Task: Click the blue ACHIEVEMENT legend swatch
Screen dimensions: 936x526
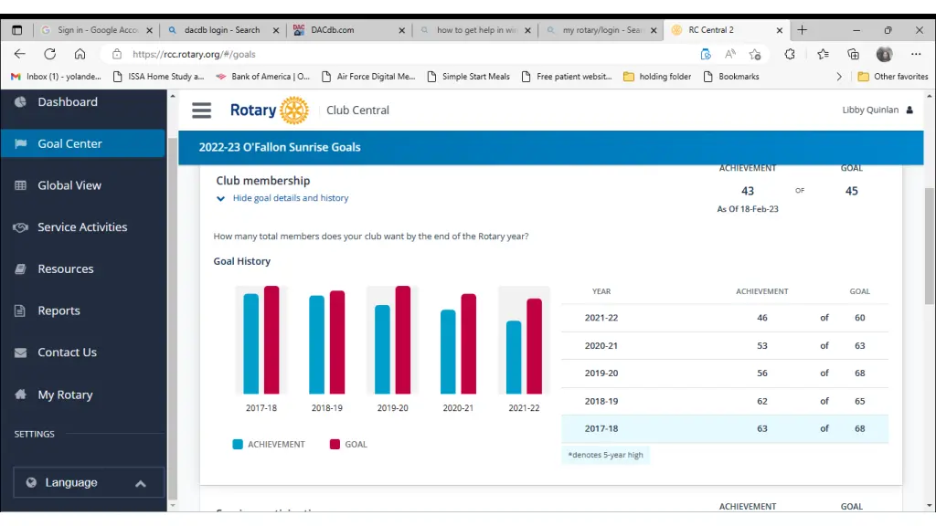Action: pyautogui.click(x=238, y=445)
